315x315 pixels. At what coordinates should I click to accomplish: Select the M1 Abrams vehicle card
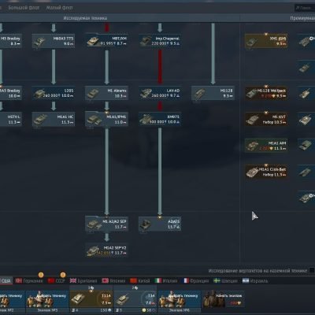pyautogui.click(x=106, y=93)
